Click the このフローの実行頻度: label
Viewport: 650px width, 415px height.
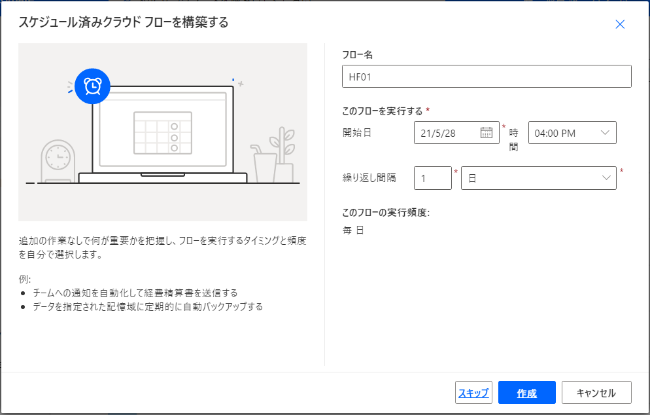[x=386, y=213]
